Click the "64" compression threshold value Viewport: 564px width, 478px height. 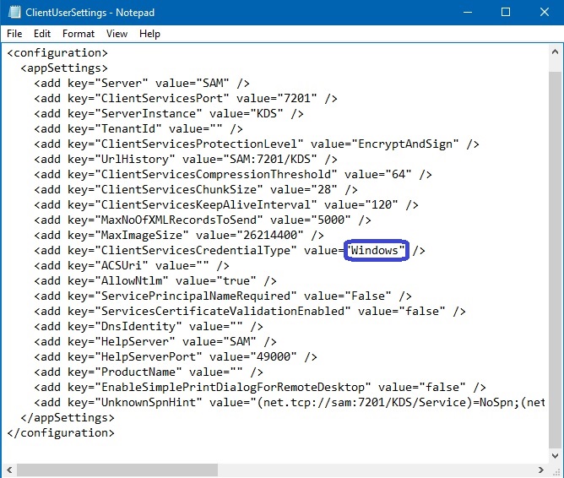point(399,174)
